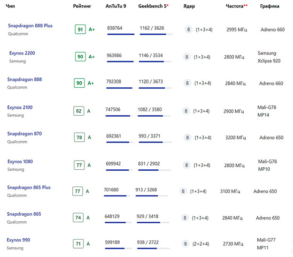Sort by the Geekbench 5 column header
The height and width of the screenshot is (257, 293).
pyautogui.click(x=152, y=6)
